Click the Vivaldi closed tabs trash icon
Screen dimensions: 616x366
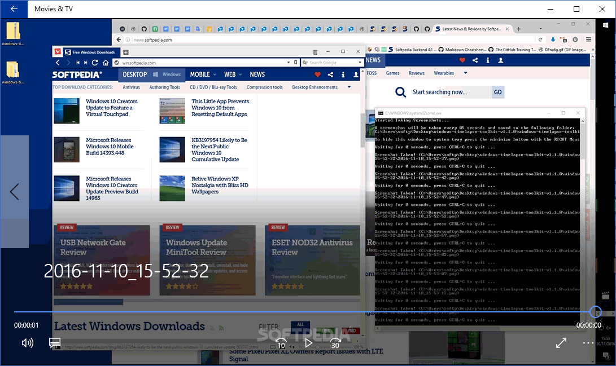click(315, 52)
